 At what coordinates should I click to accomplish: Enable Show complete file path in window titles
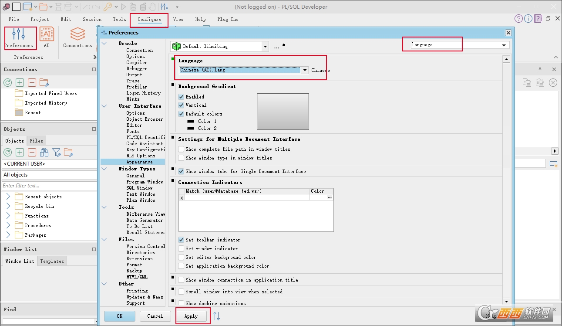[181, 149]
